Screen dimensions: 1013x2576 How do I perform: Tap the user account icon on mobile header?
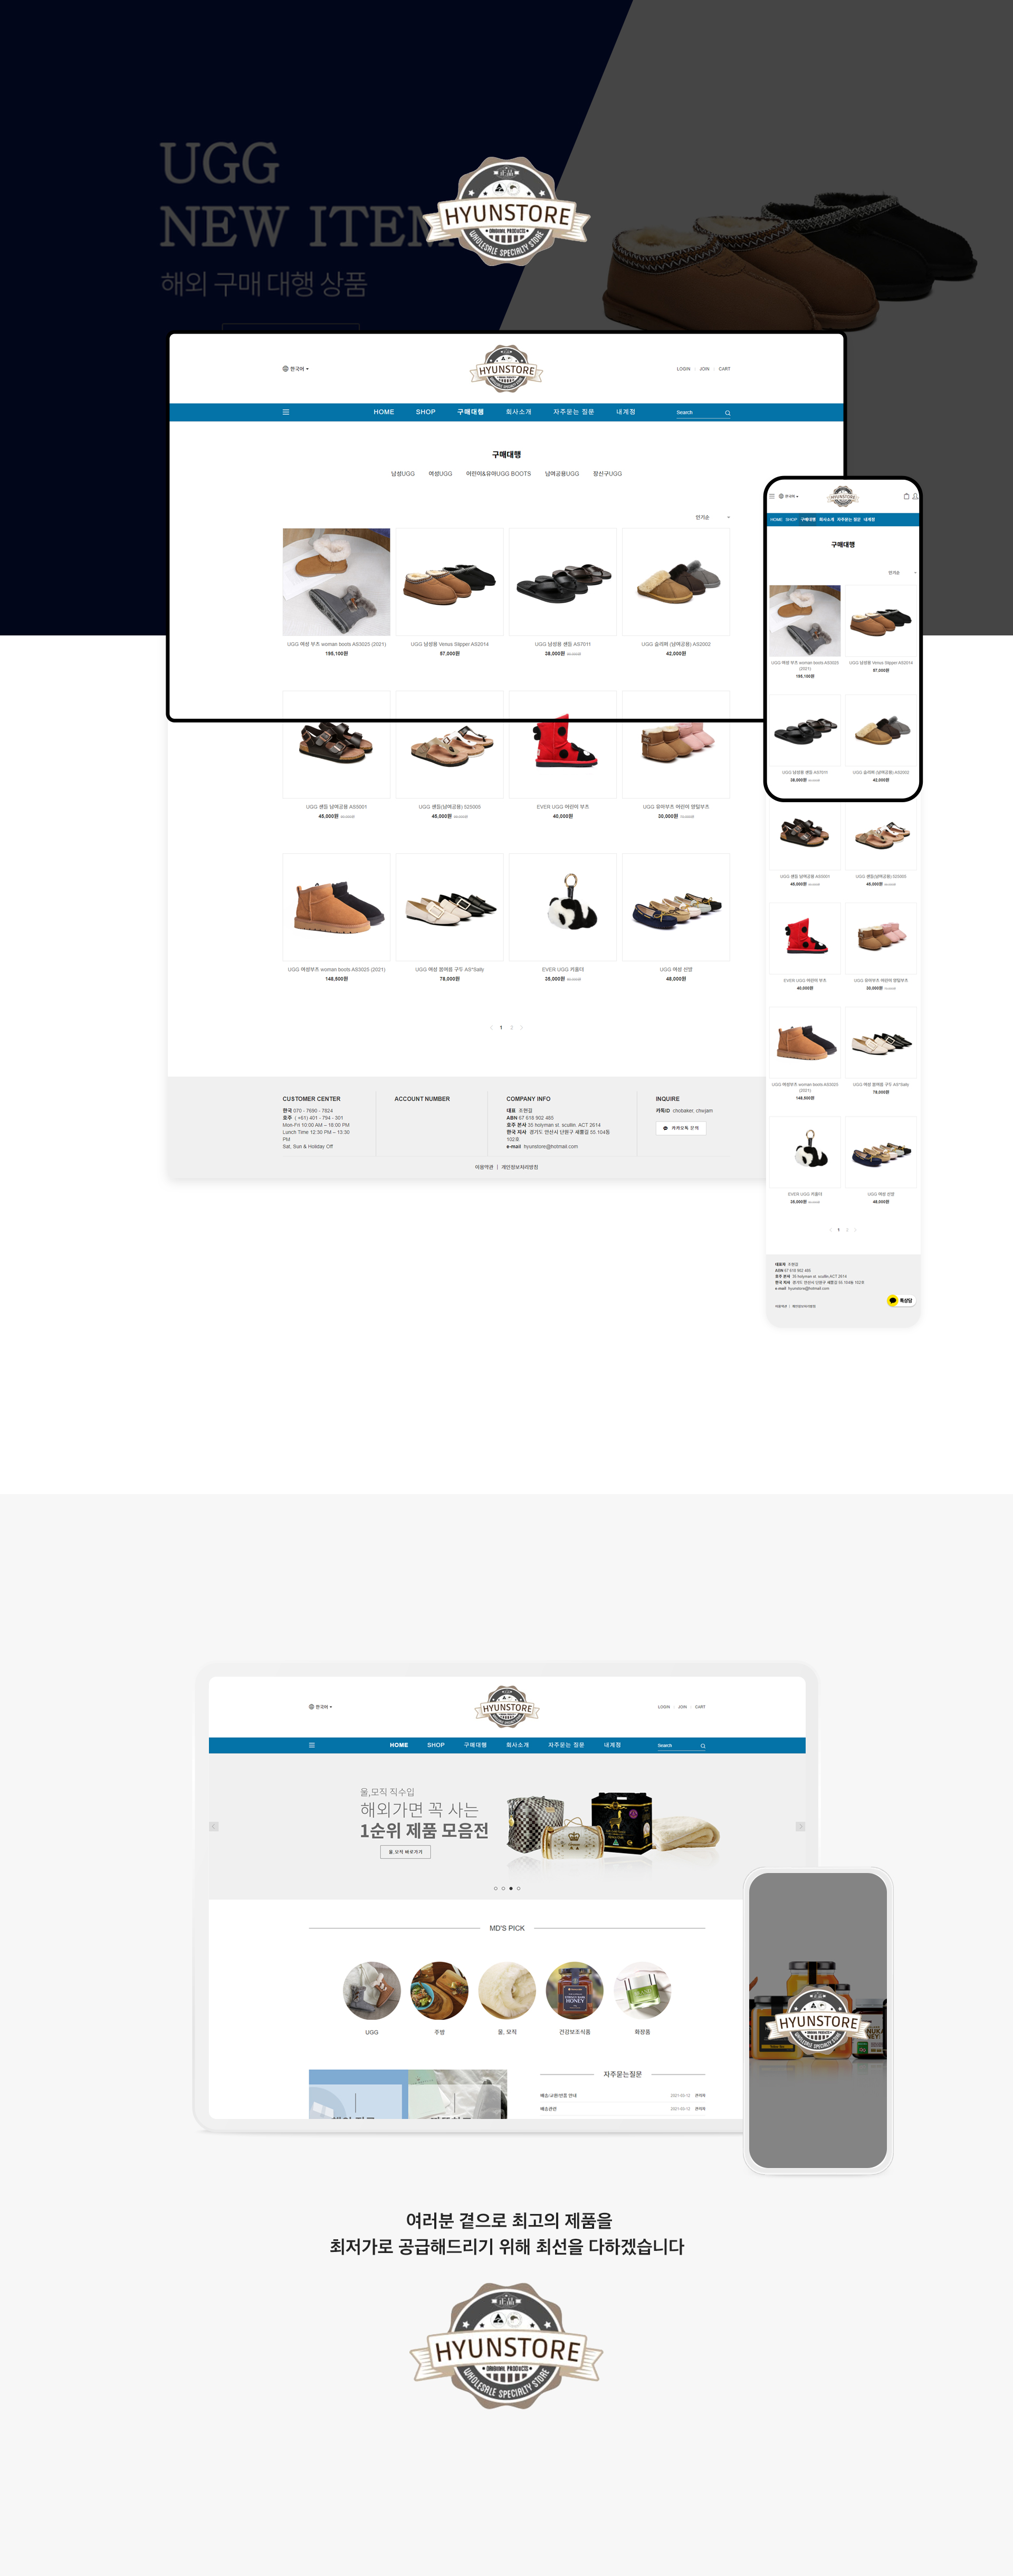tap(915, 496)
